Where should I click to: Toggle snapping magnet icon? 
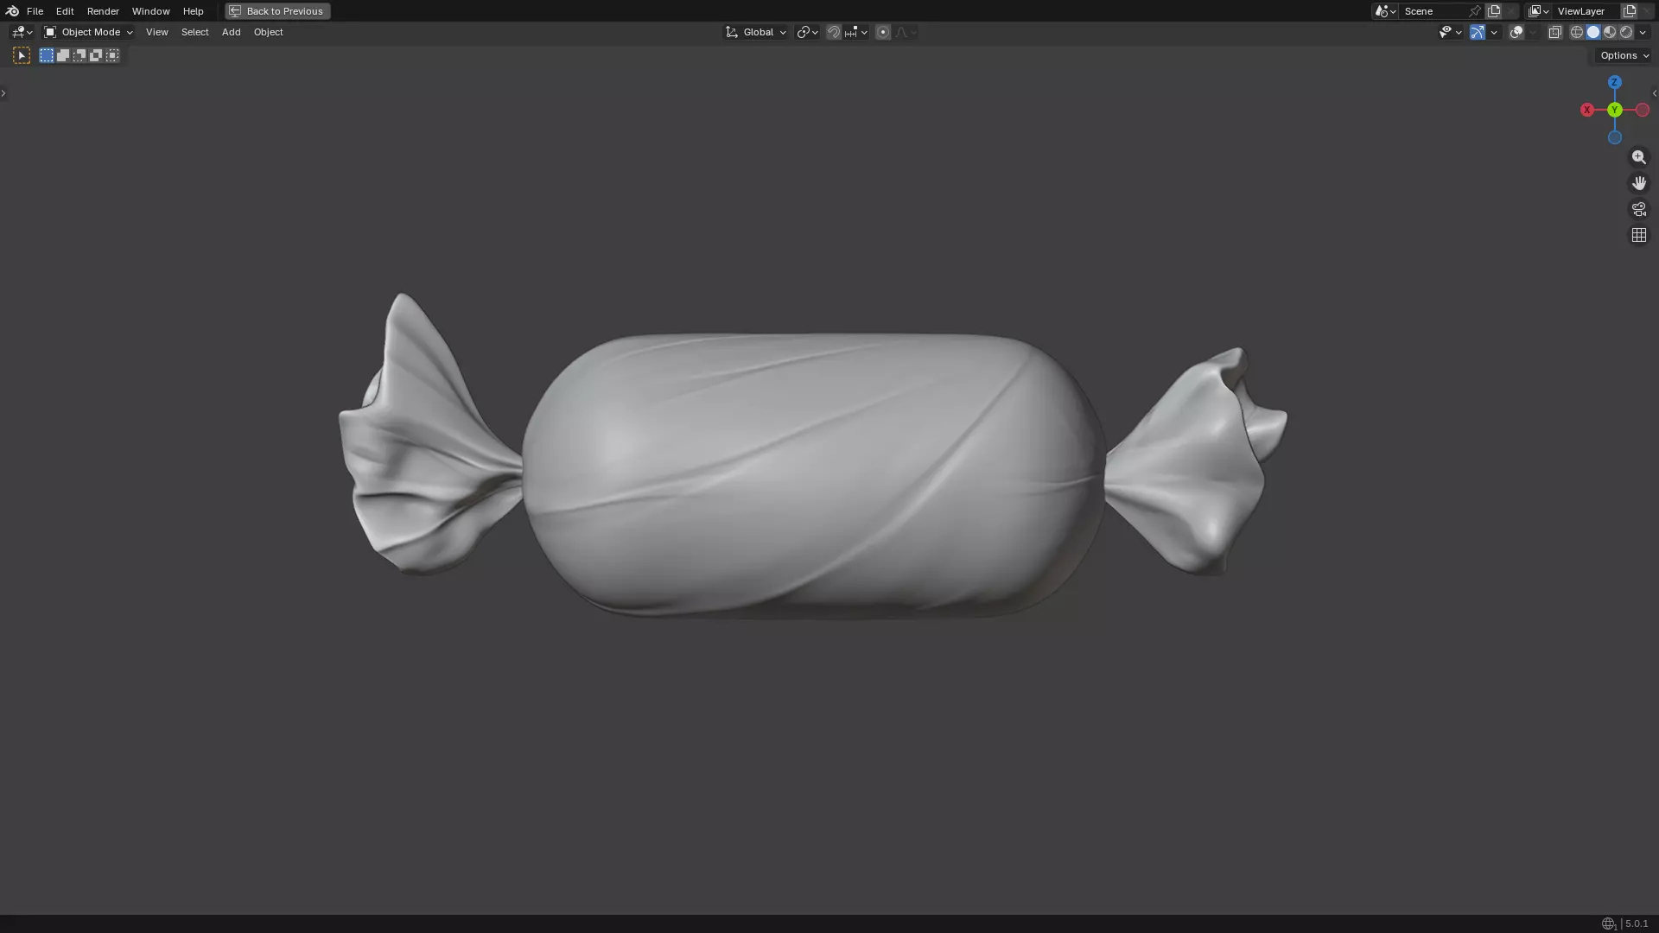point(833,32)
